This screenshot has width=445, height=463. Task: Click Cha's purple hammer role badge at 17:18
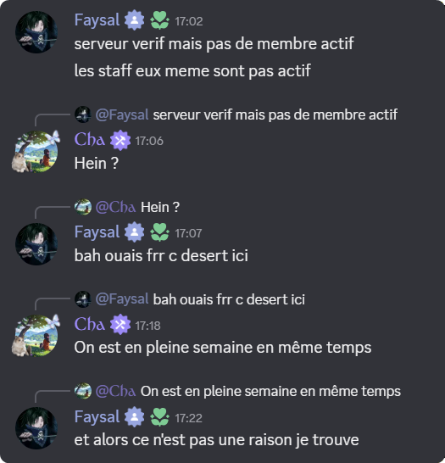click(120, 325)
